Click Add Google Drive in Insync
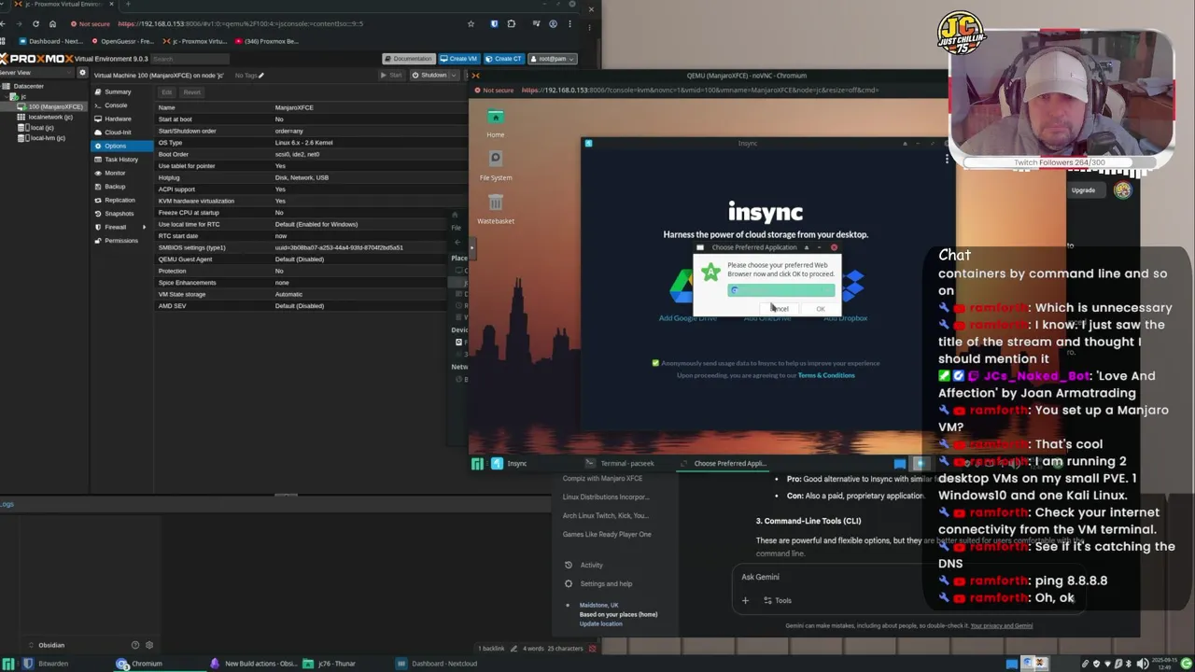1195x672 pixels. tap(688, 318)
